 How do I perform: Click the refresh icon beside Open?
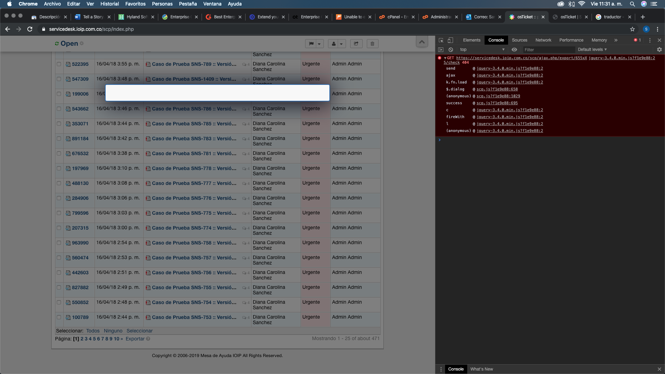click(57, 44)
